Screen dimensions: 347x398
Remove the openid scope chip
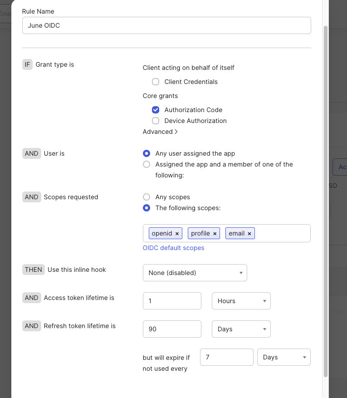click(x=176, y=233)
